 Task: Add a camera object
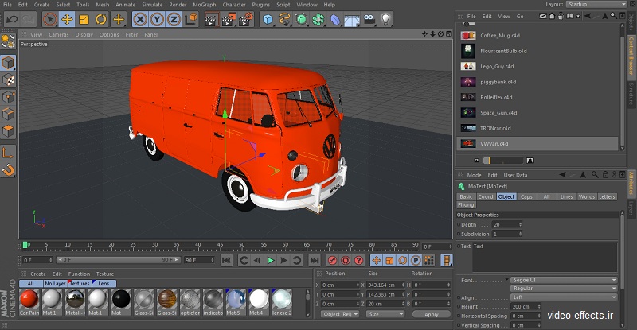pyautogui.click(x=369, y=19)
